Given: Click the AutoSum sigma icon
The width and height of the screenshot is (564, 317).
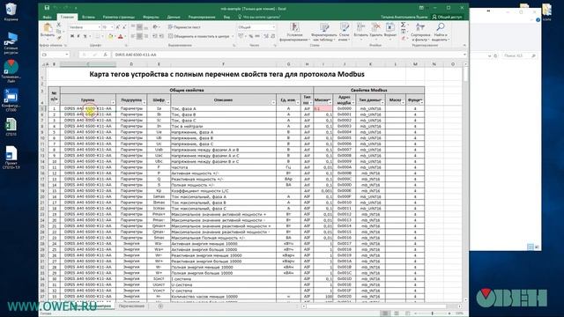Looking at the screenshot, I should [x=404, y=25].
